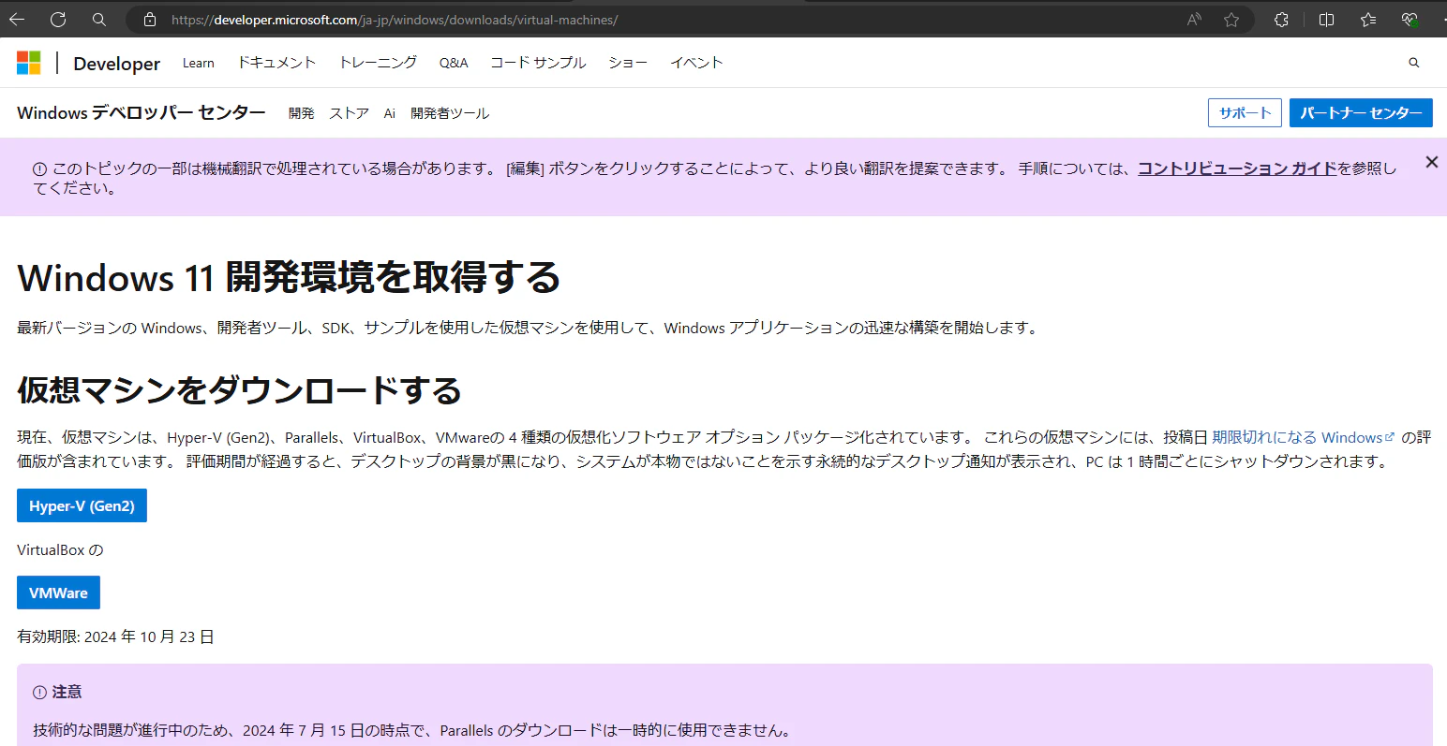Activate the Read aloud icon

click(x=1192, y=19)
